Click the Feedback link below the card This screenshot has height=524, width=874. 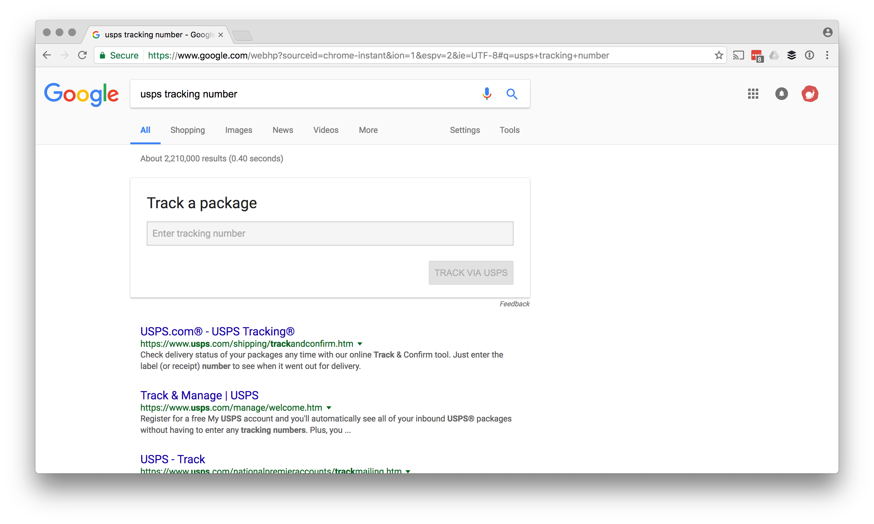click(x=514, y=304)
